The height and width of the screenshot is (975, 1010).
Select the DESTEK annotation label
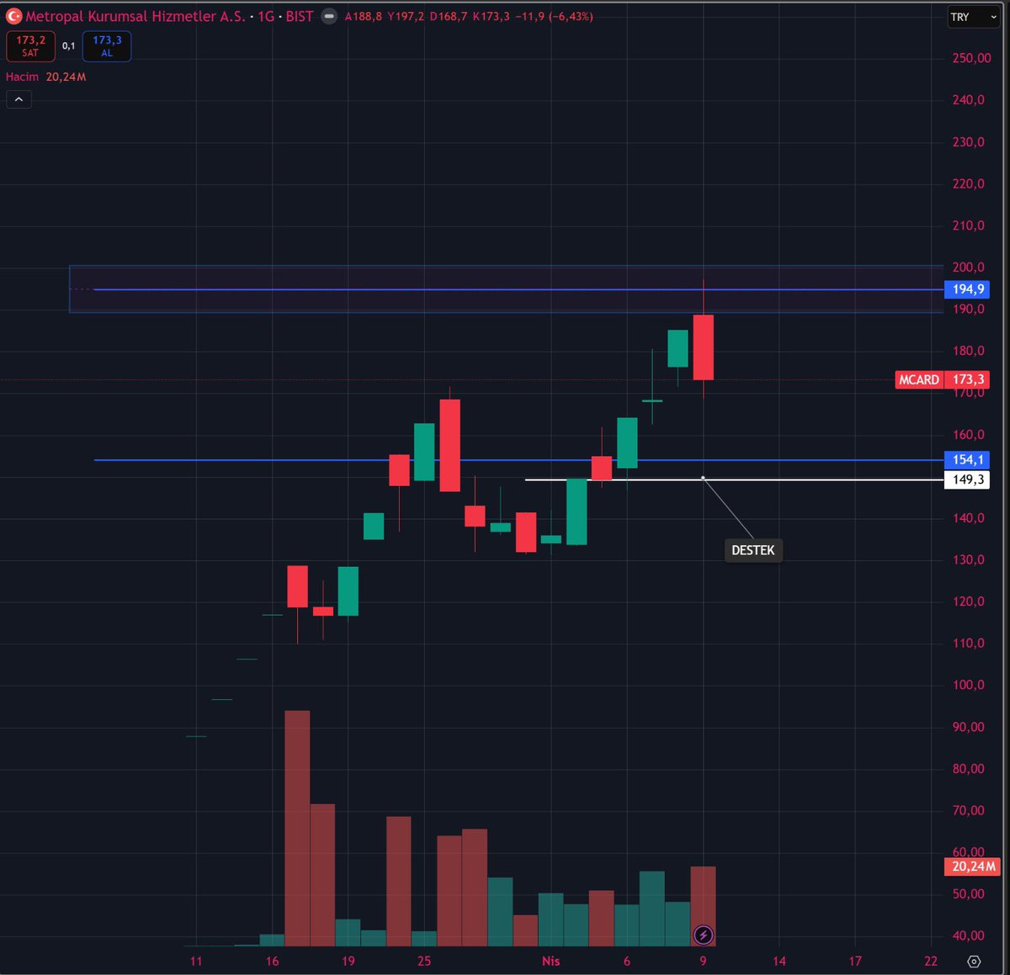753,550
